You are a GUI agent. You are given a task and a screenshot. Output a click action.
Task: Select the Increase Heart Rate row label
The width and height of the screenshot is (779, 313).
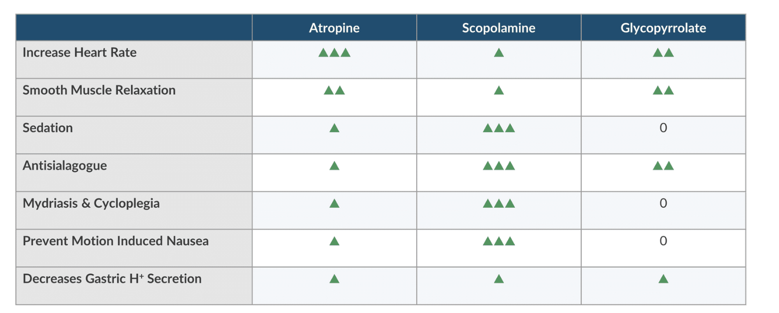tap(79, 53)
